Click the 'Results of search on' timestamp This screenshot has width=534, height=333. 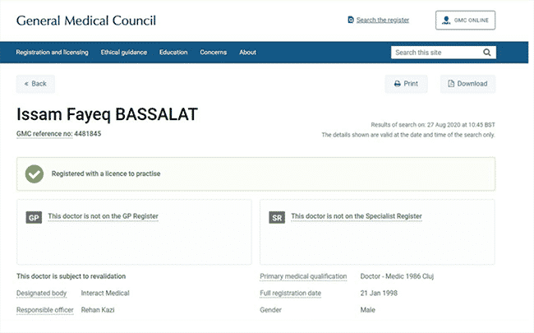(433, 125)
